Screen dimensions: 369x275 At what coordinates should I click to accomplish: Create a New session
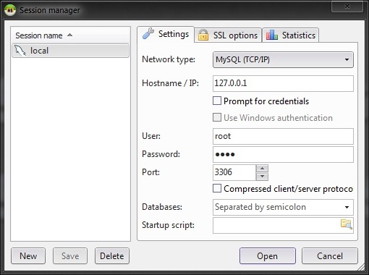click(28, 256)
